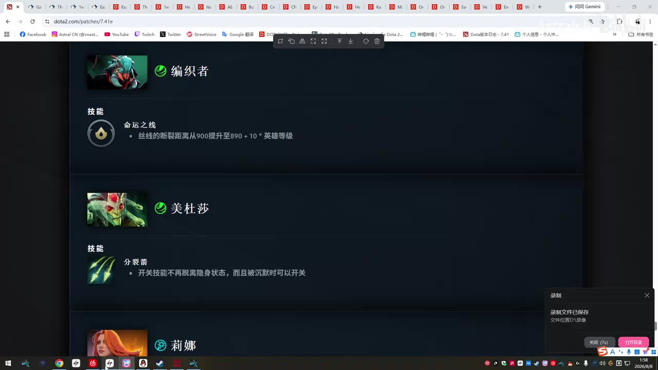Switch to the Ite tab
This screenshot has width=658, height=370.
(204, 7)
